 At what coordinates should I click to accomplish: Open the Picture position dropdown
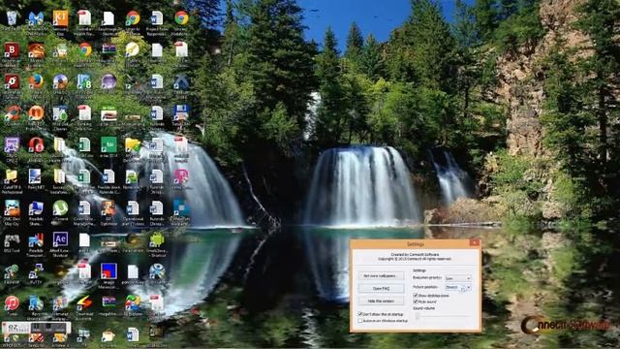click(458, 287)
